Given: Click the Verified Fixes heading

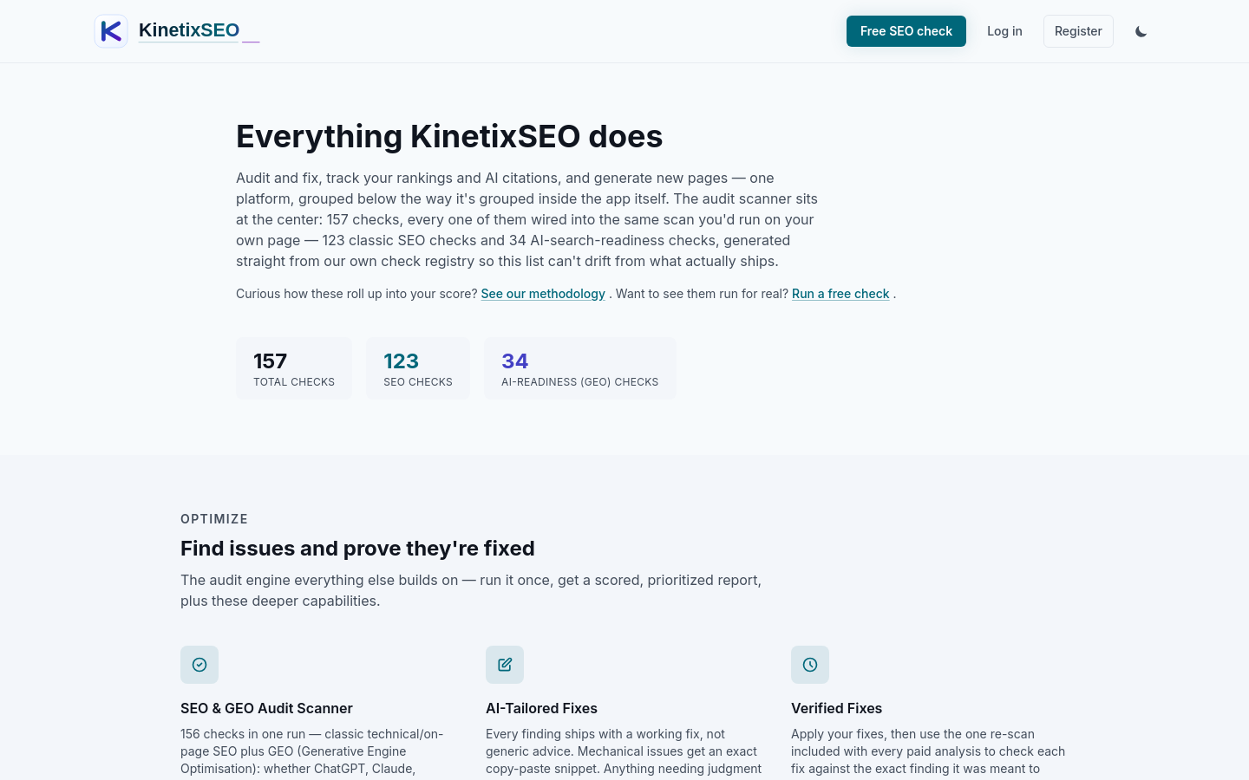Looking at the screenshot, I should (x=836, y=708).
